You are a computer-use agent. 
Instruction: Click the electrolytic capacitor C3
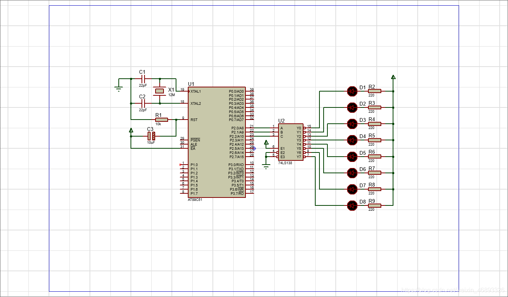click(151, 136)
